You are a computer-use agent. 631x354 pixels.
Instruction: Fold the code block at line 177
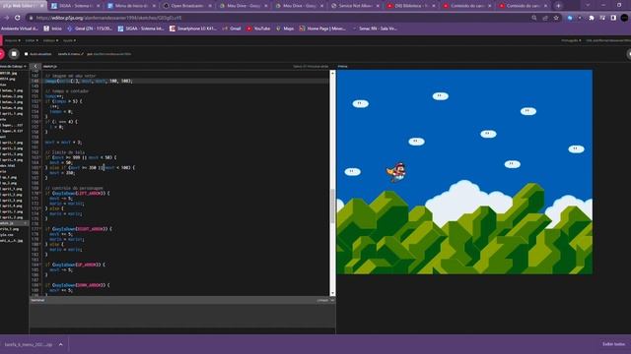40,229
